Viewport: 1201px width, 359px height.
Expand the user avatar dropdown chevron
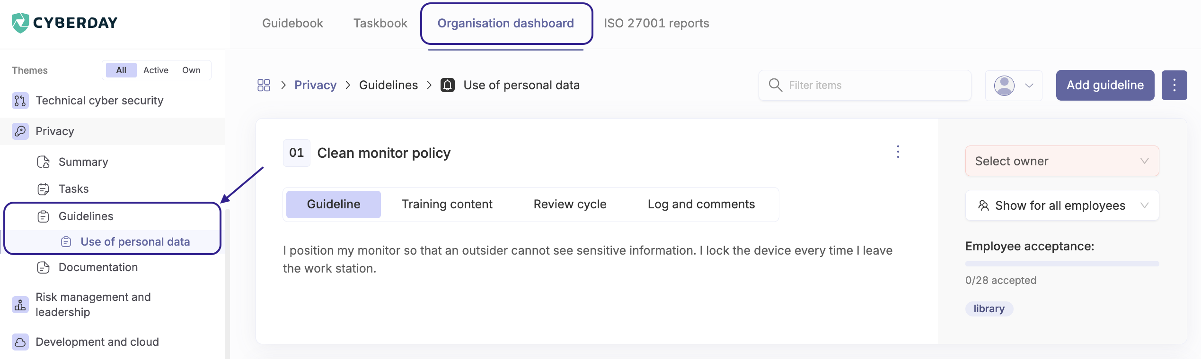1029,85
